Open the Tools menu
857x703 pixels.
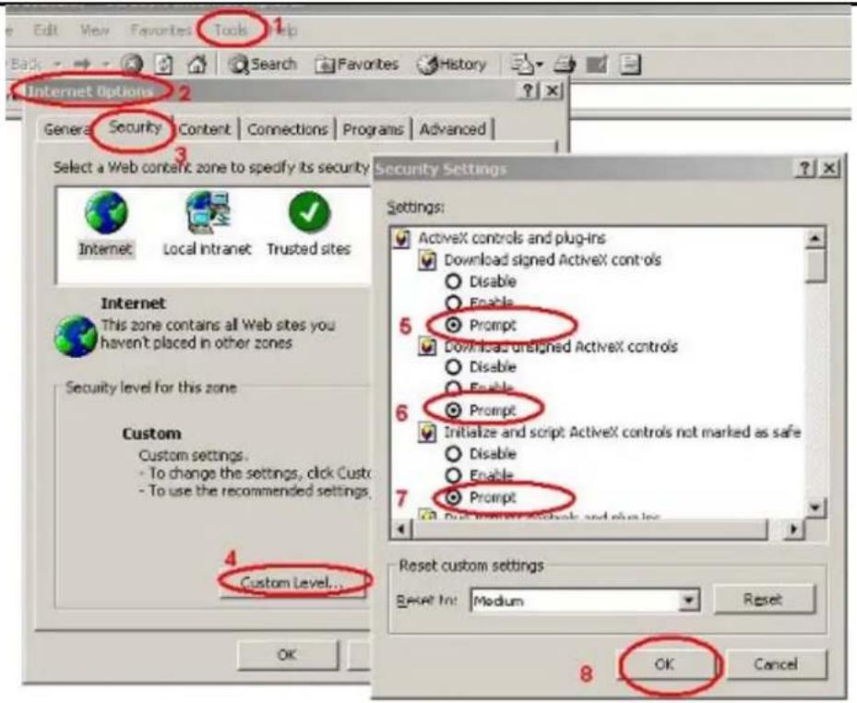tap(230, 30)
